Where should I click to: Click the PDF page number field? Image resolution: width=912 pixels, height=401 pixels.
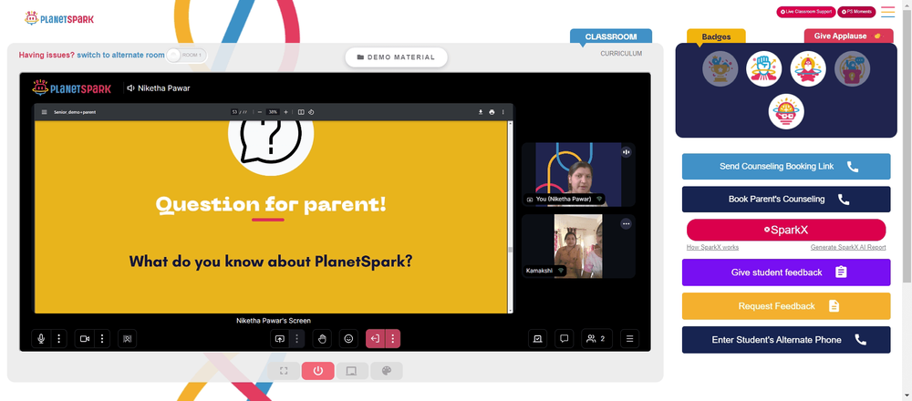pyautogui.click(x=234, y=112)
